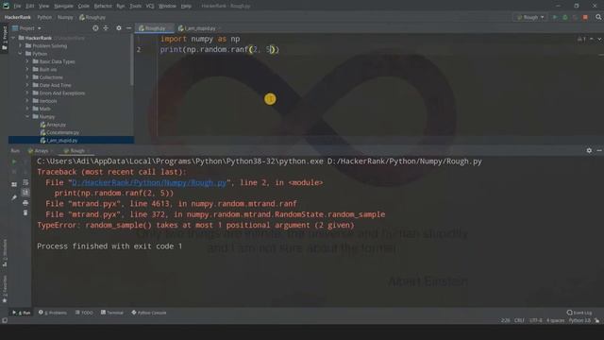
Task: Open the Navigate menu
Action: tap(63, 7)
